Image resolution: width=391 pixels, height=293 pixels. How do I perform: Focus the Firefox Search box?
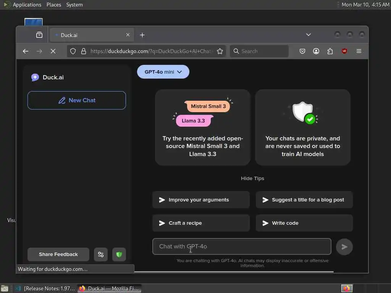pos(259,52)
